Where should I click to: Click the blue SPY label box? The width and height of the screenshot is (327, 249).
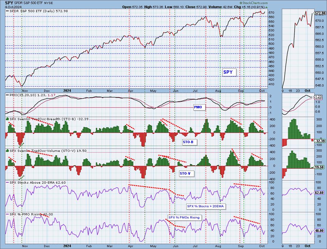point(229,72)
